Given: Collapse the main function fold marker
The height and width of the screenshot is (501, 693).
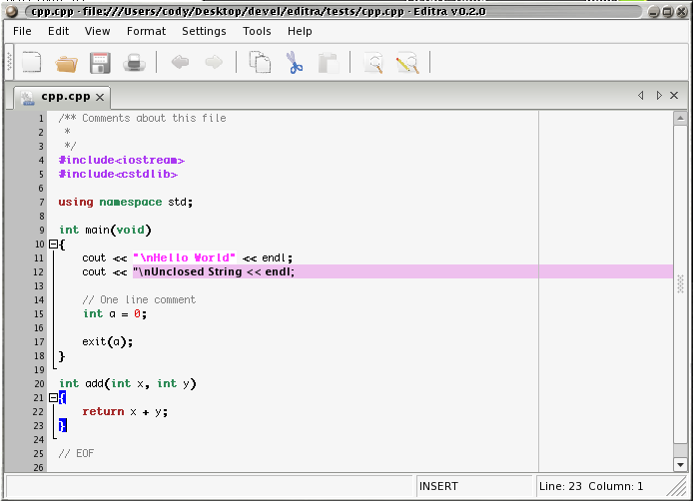Looking at the screenshot, I should click(x=53, y=245).
